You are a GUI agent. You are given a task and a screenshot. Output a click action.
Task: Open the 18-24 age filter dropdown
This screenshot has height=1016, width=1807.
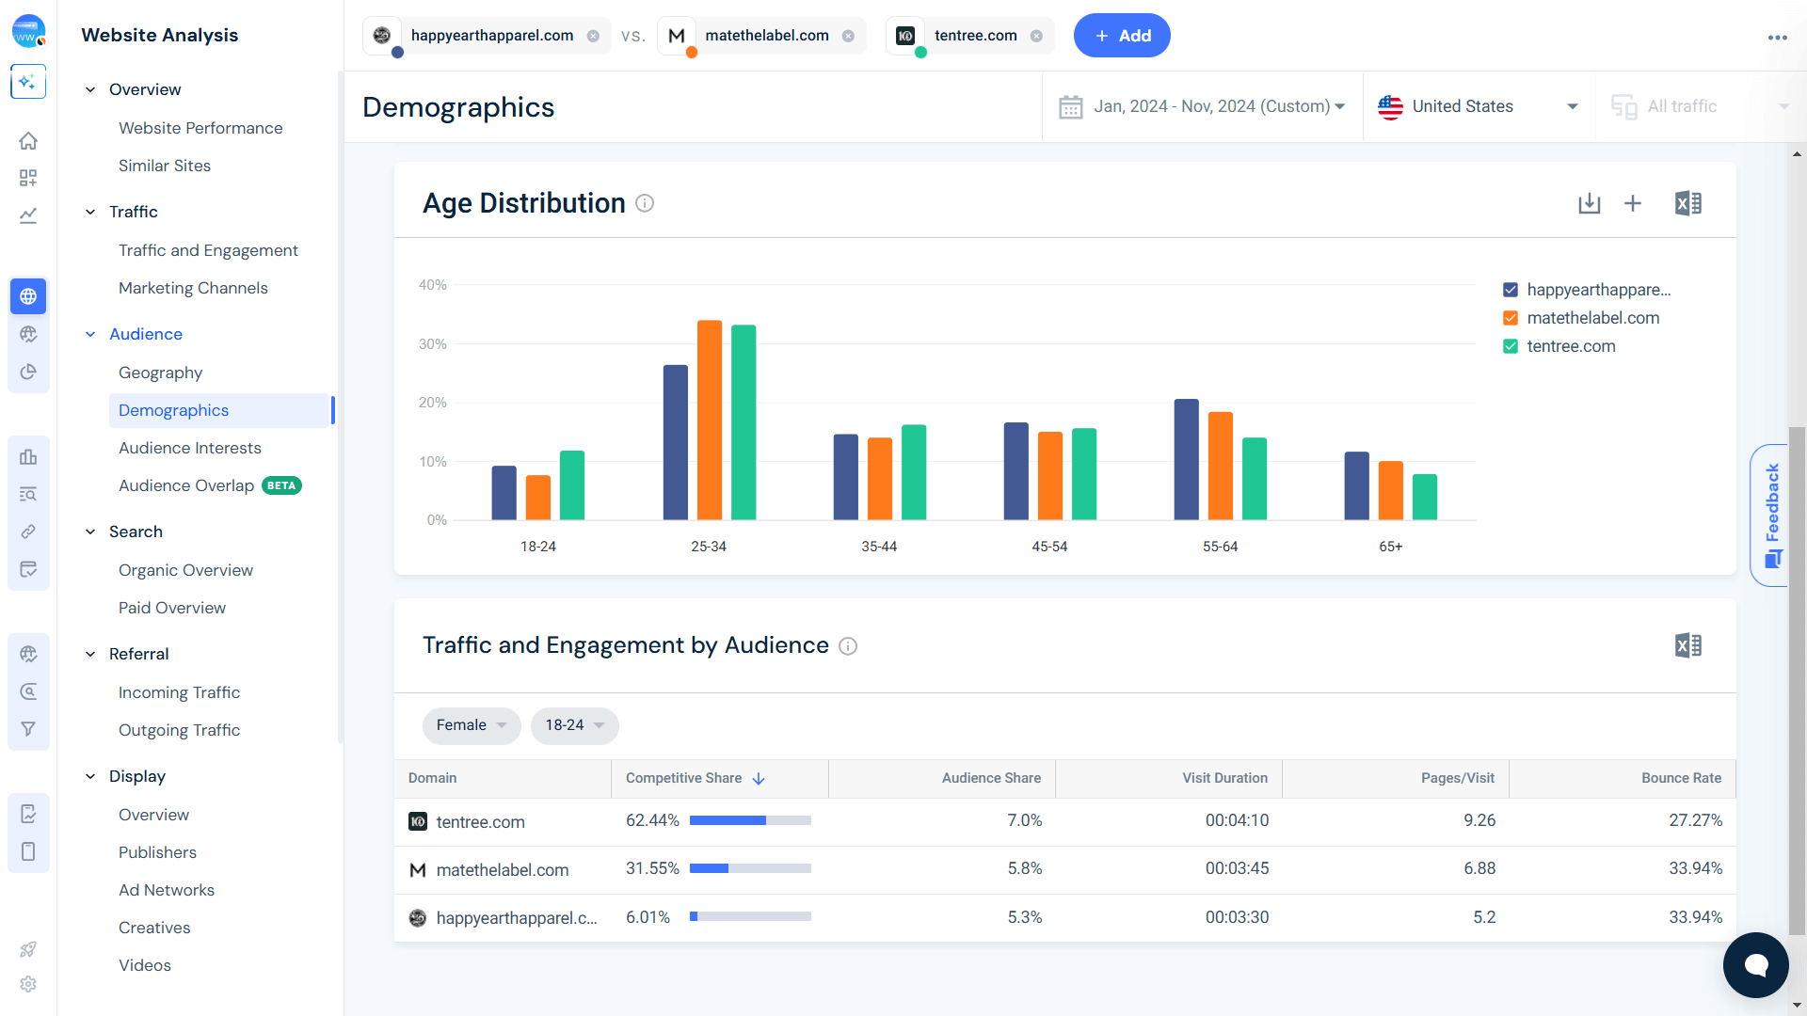(x=575, y=725)
